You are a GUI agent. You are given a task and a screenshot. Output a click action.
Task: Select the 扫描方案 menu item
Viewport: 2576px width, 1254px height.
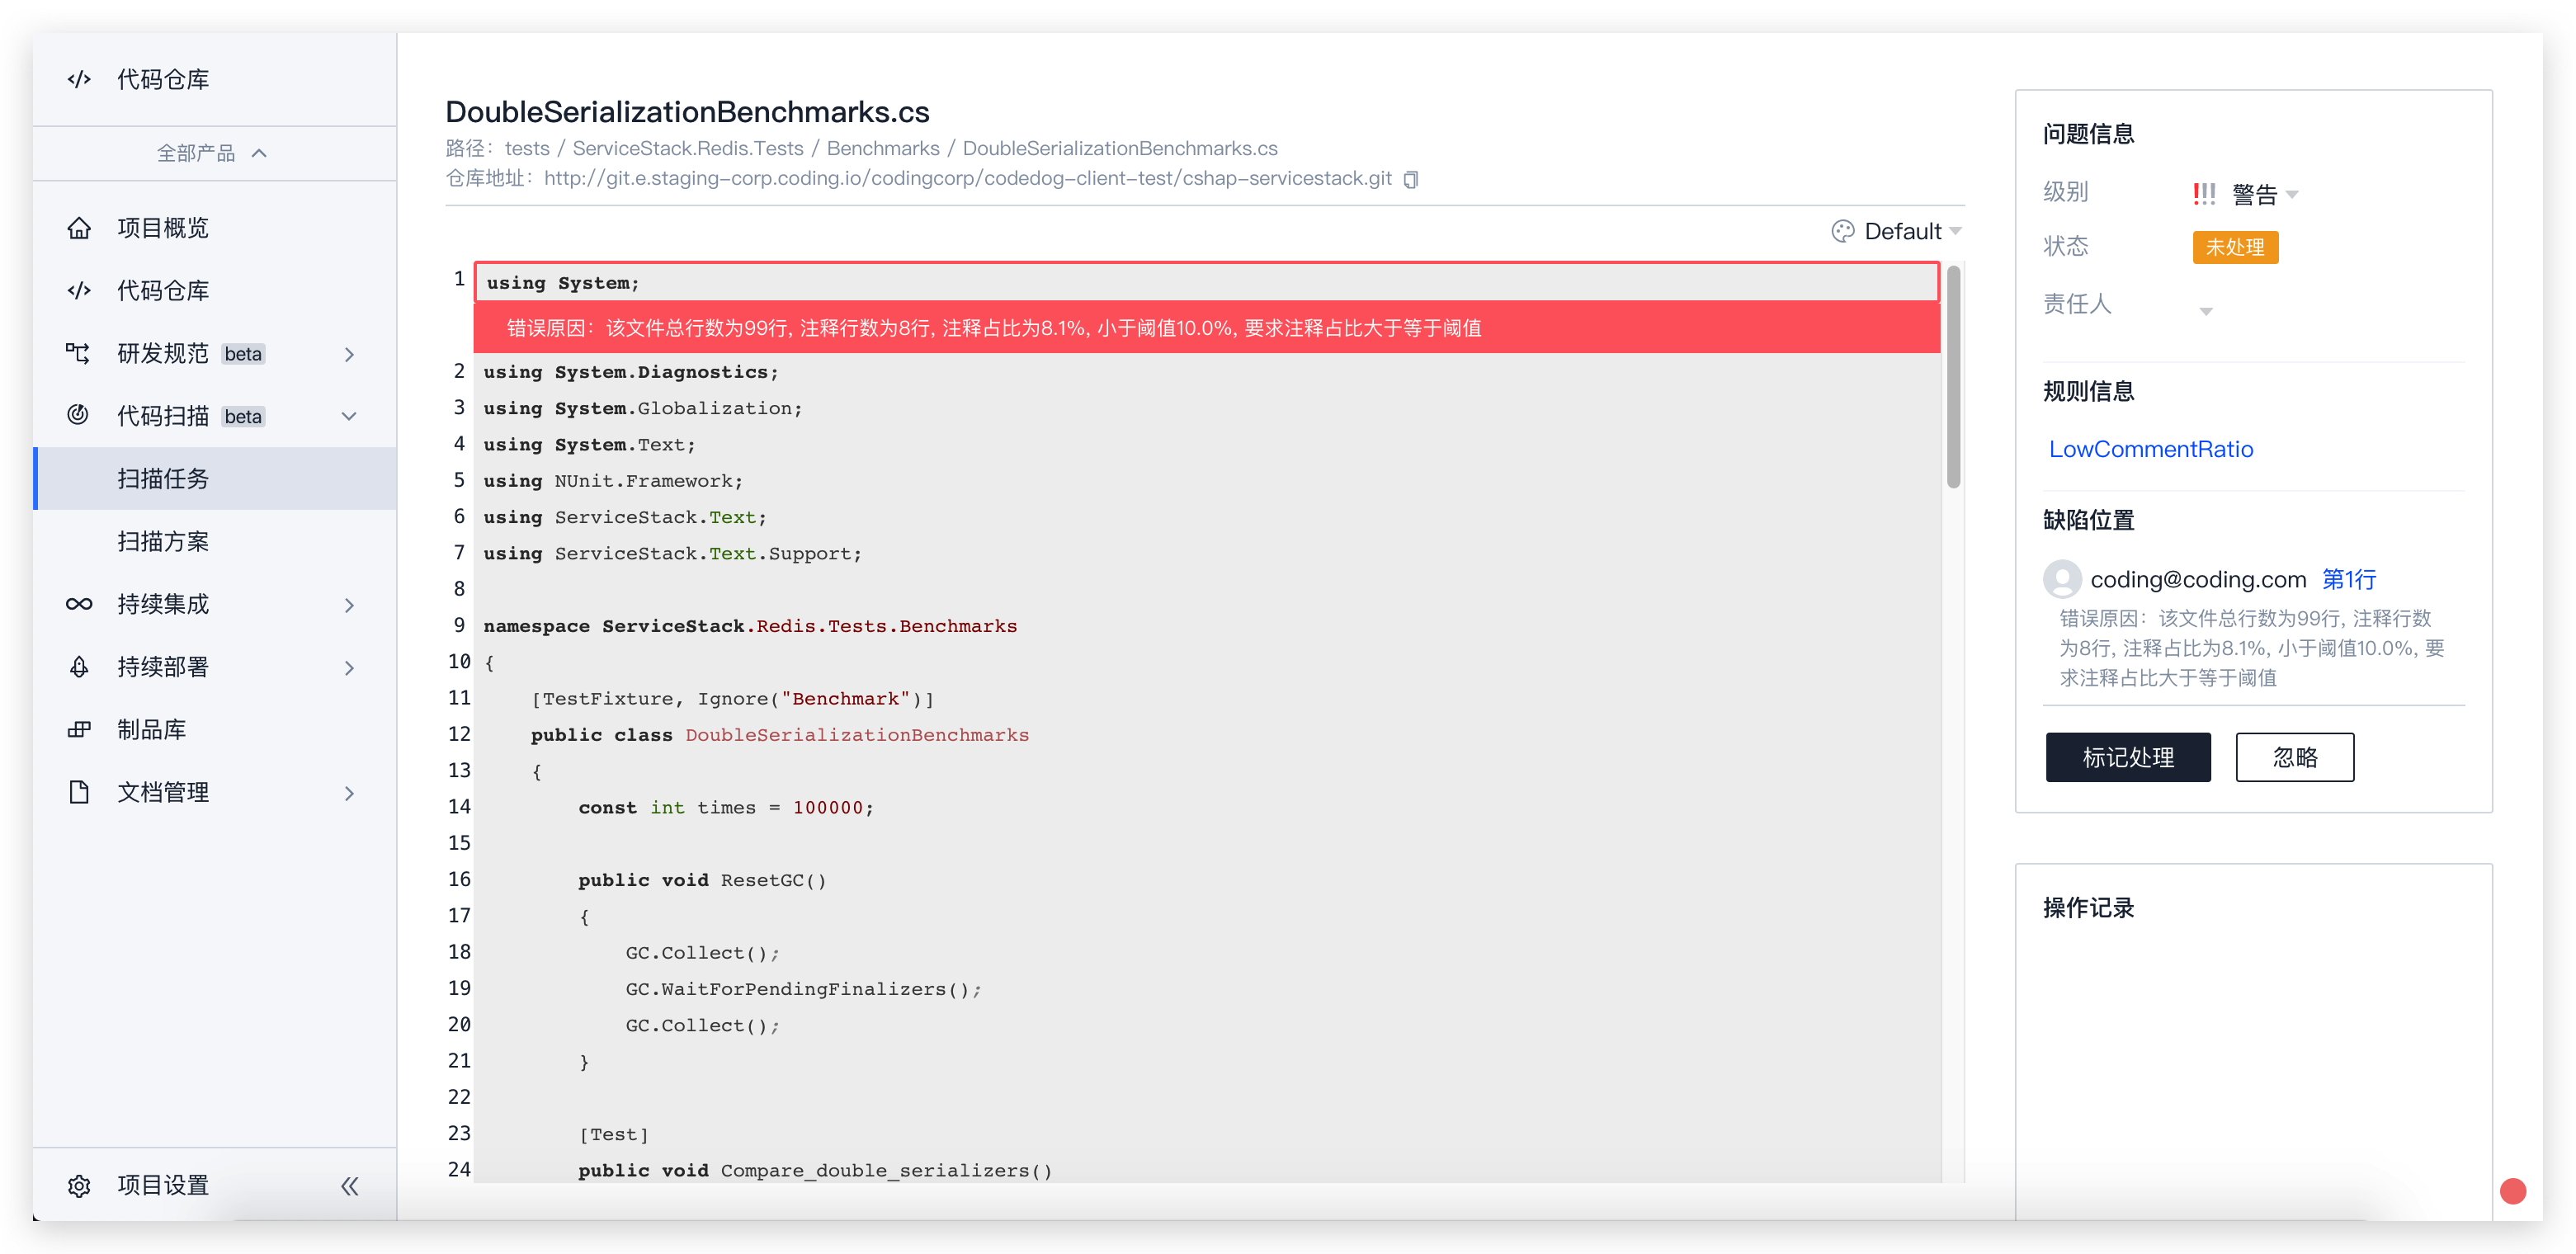163,541
